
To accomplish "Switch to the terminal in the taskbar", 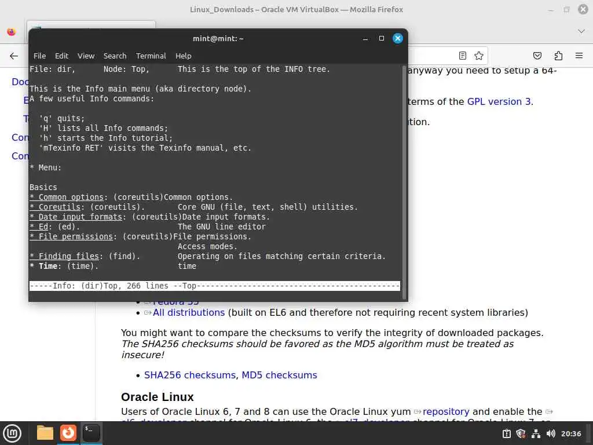I will [x=91, y=432].
